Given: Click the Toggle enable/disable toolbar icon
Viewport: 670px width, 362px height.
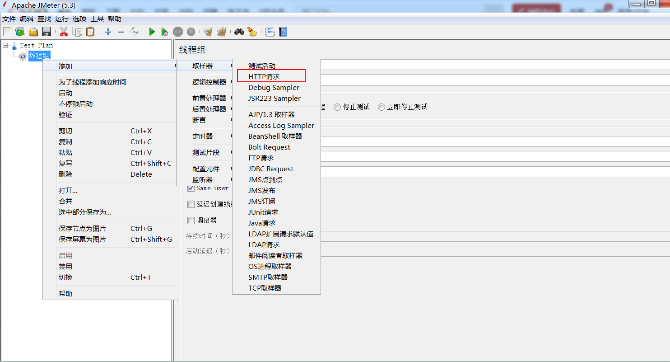Looking at the screenshot, I should [134, 32].
